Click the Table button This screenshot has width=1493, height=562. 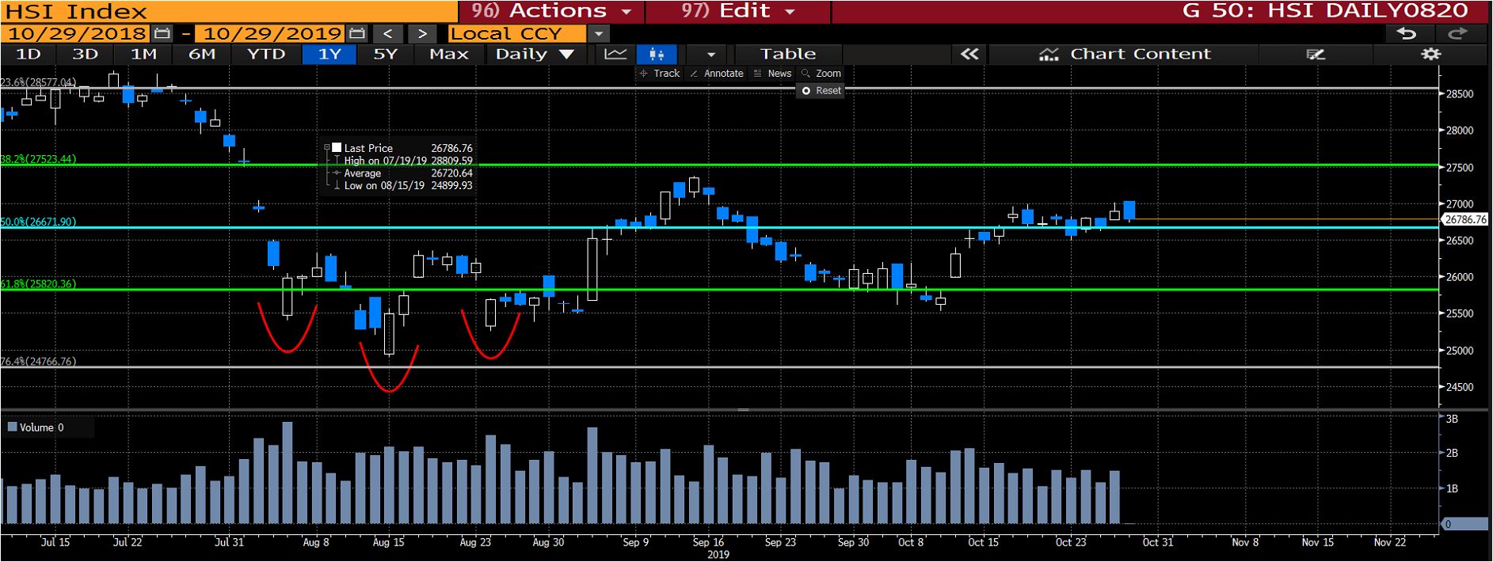coord(787,55)
